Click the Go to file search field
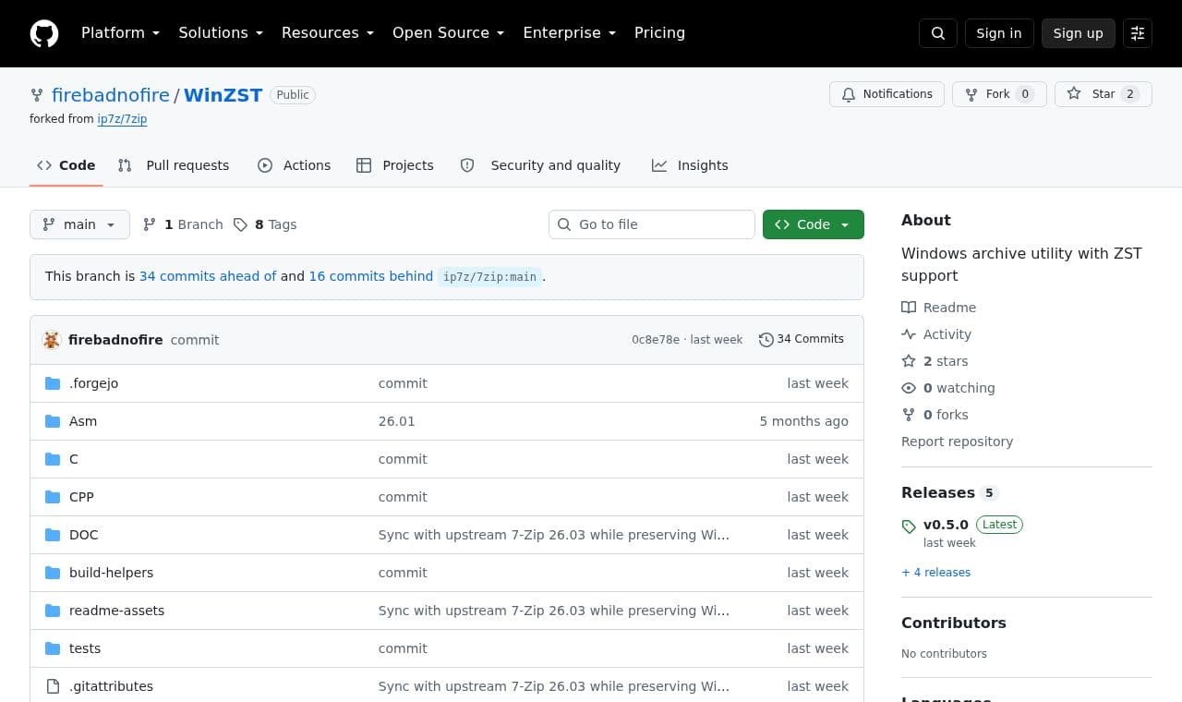The image size is (1182, 702). tap(652, 224)
